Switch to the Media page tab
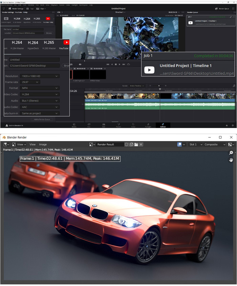The height and width of the screenshot is (286, 237). pos(74,125)
